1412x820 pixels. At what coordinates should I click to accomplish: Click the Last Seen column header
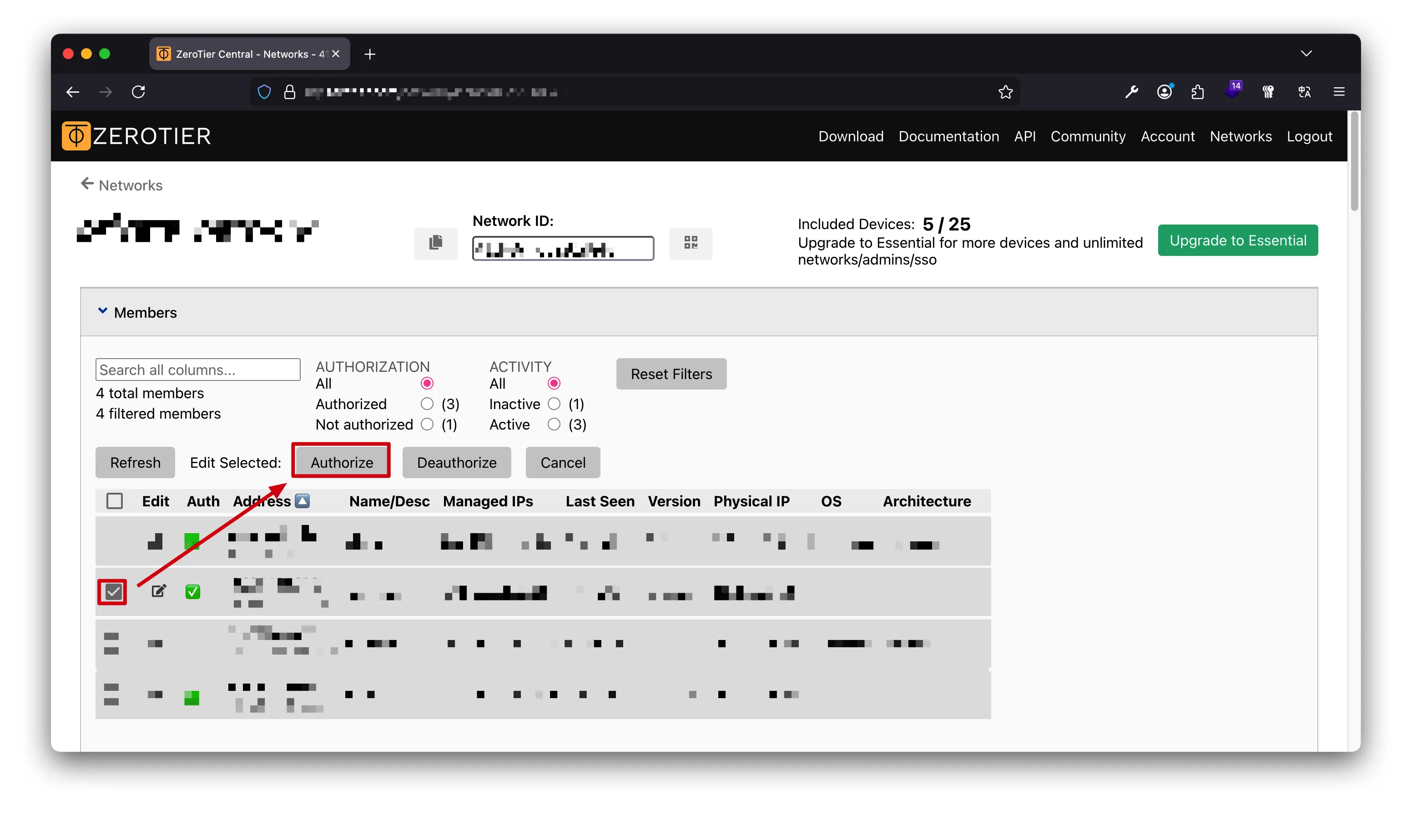click(x=600, y=501)
